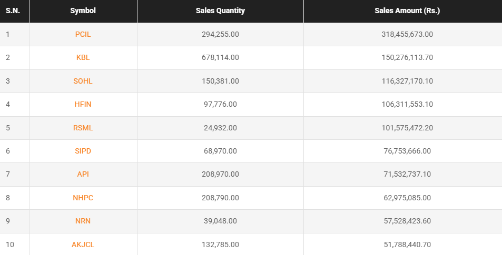Select the 51,788,440.70 sales amount cell
The width and height of the screenshot is (502, 255).
pyautogui.click(x=407, y=244)
